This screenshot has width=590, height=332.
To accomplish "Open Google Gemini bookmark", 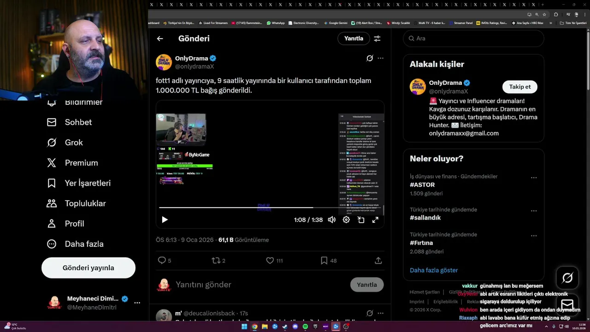I will coord(336,23).
